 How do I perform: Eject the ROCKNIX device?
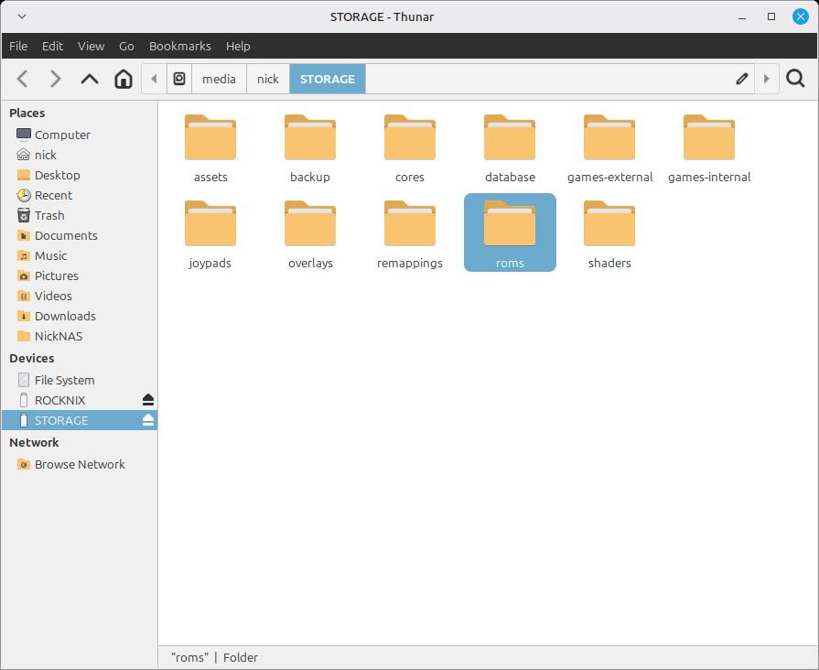point(148,400)
